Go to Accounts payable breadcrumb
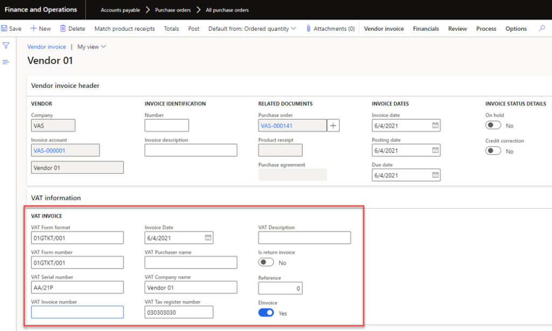552x331 pixels. pos(120,10)
